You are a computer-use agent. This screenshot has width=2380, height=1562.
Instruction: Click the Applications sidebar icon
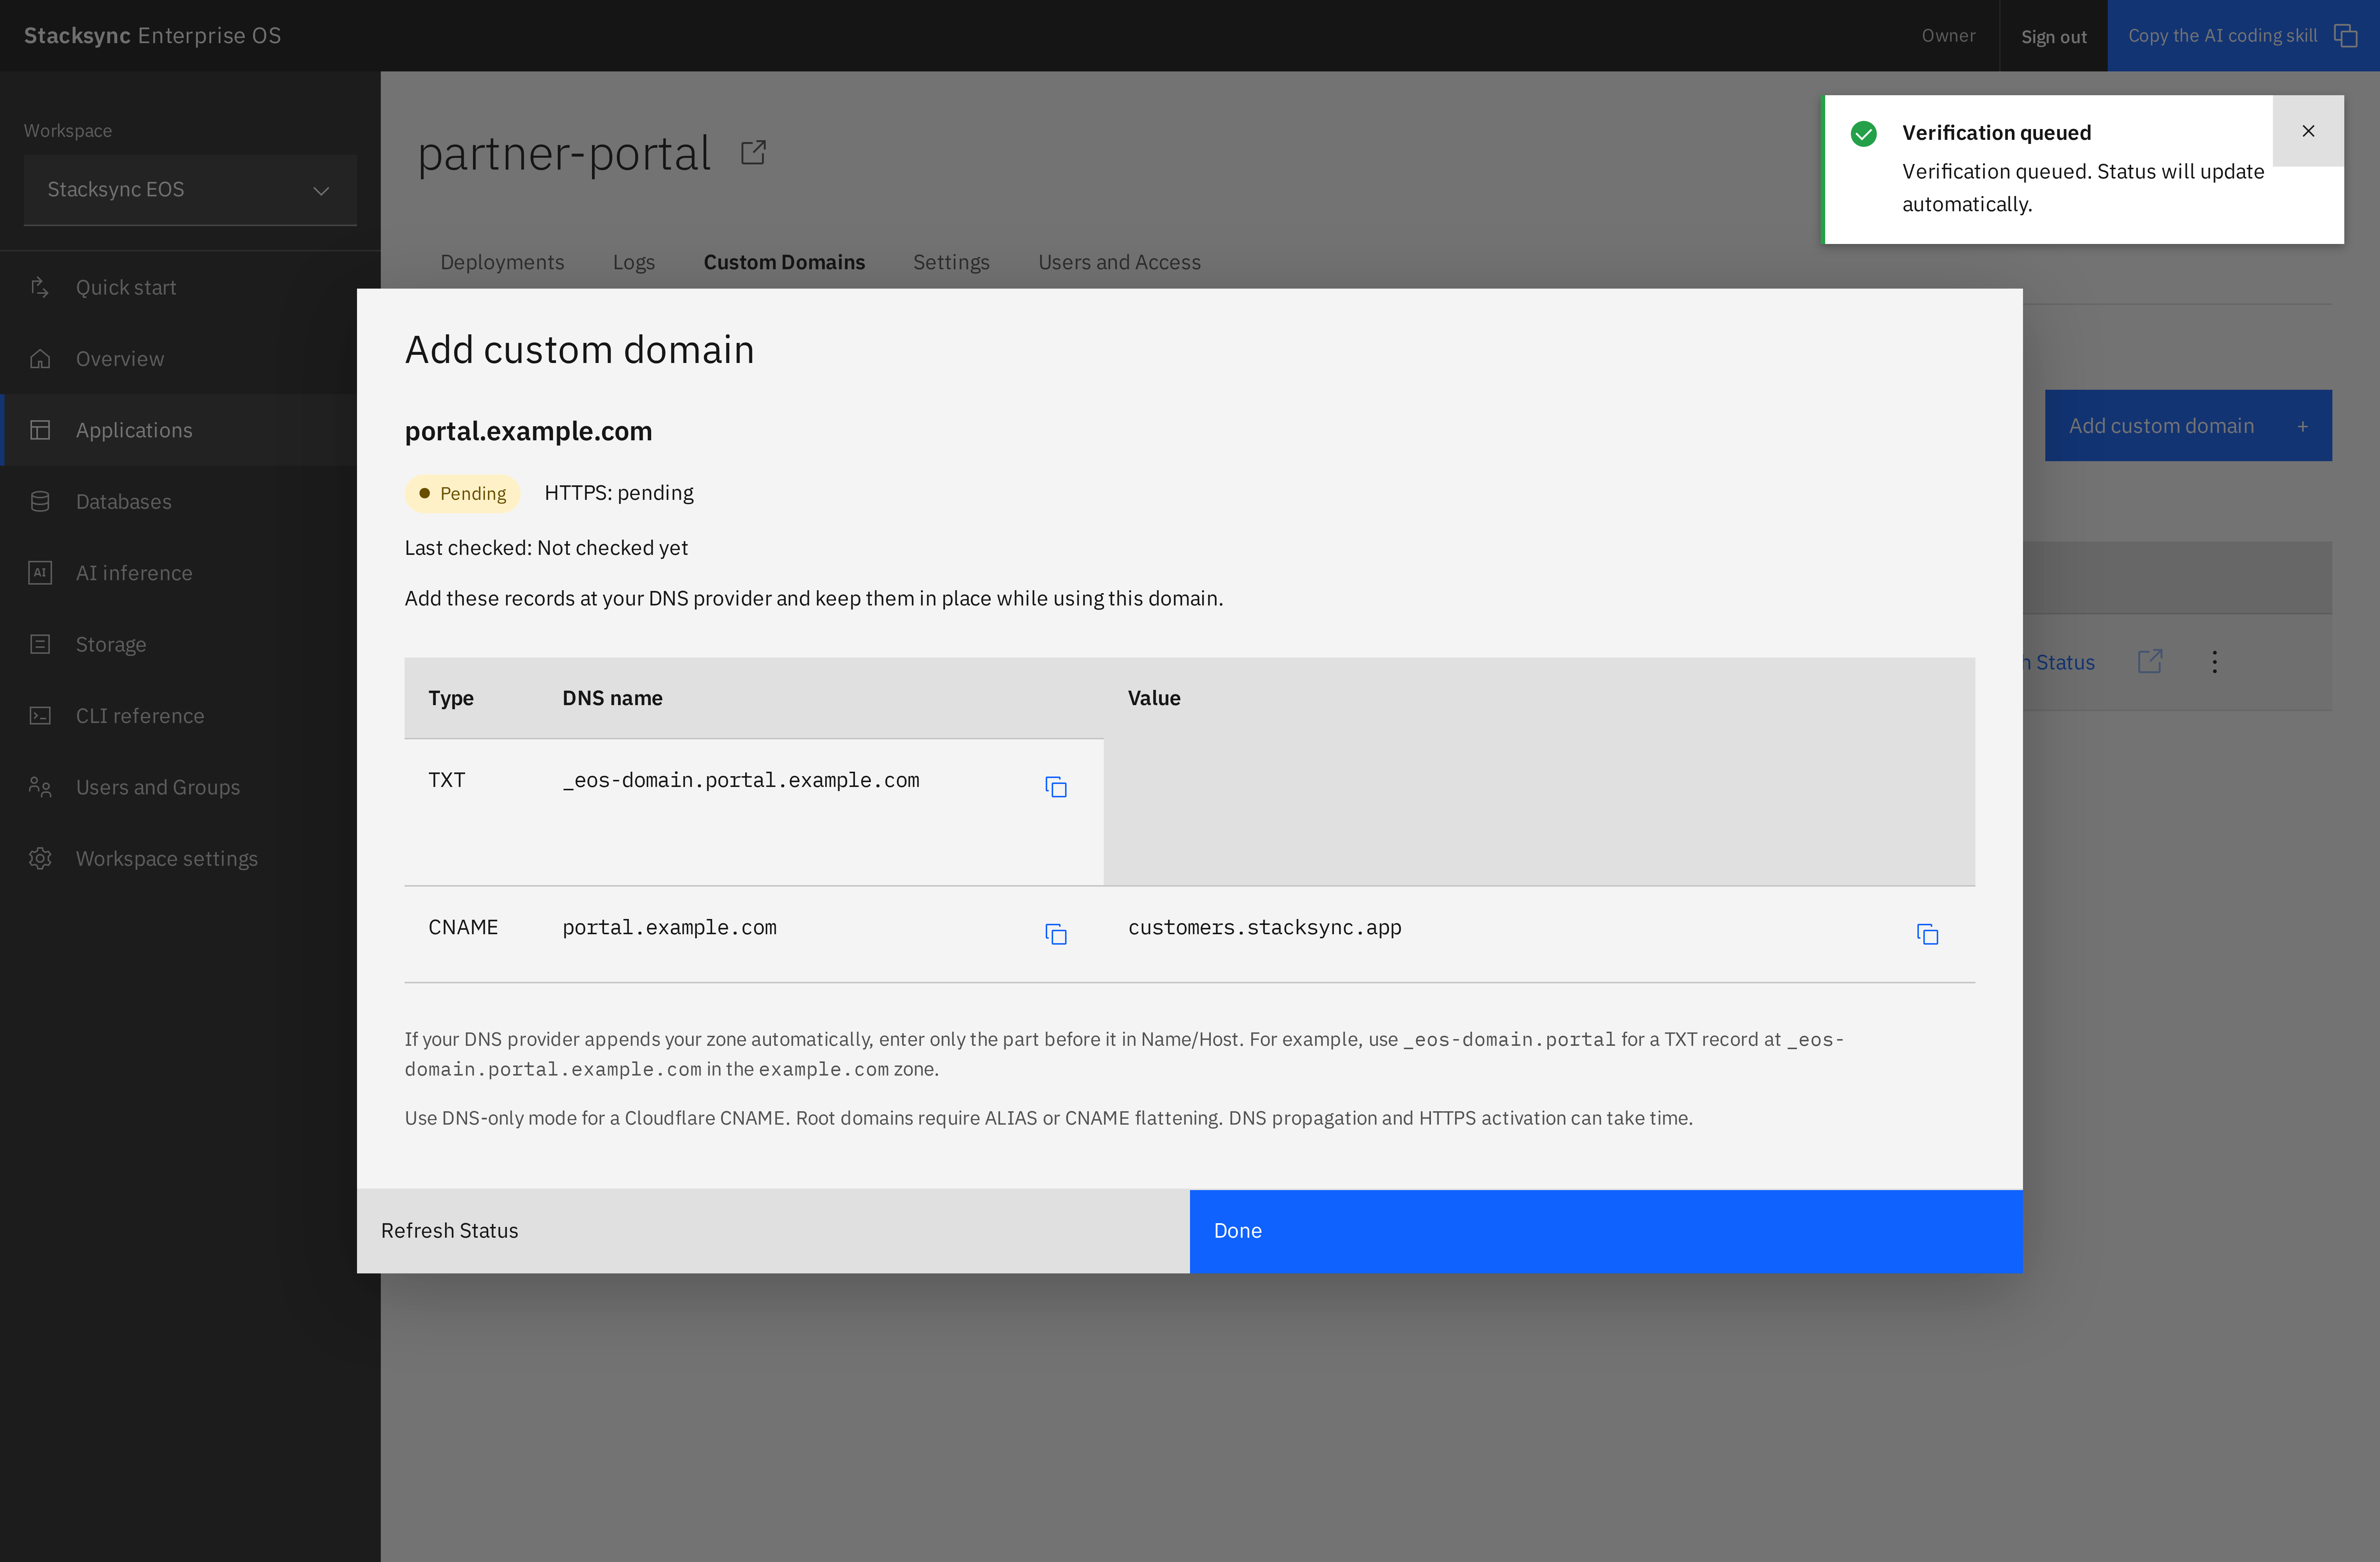(x=40, y=430)
